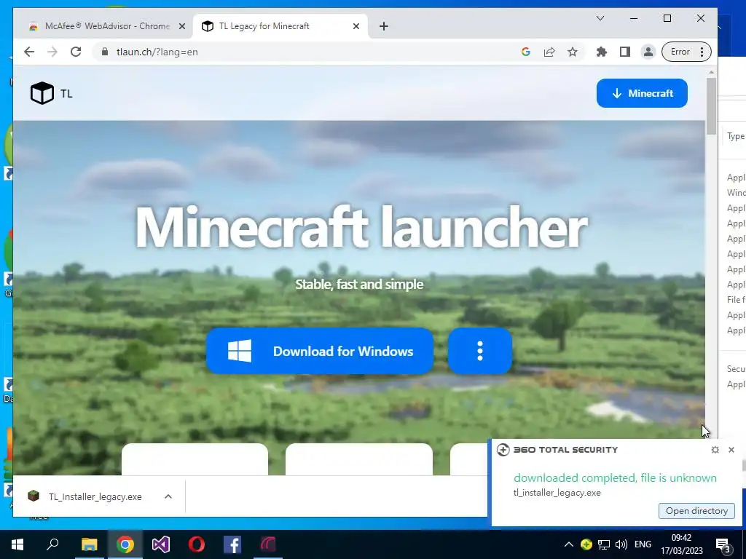Open File Explorer from the taskbar
This screenshot has width=746, height=559.
click(x=89, y=544)
